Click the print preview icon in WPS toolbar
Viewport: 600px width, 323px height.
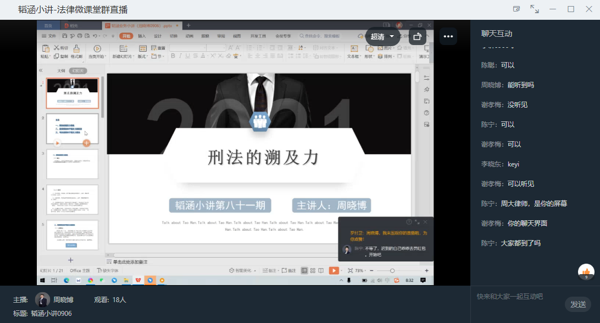(87, 36)
